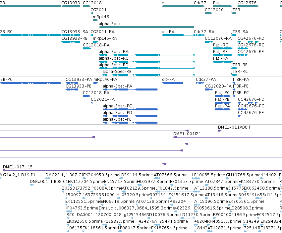The width and height of the screenshot is (282, 233).
Task: Open the alpha-Spec-PA protein label
Action: click(x=117, y=86)
